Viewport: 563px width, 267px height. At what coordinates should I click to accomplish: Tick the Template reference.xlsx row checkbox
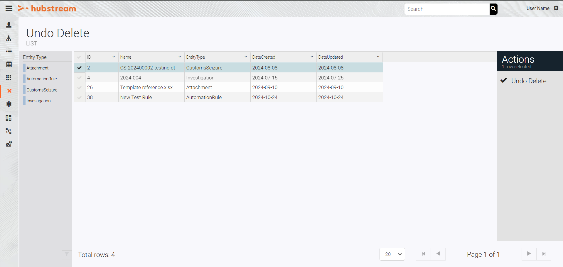79,87
